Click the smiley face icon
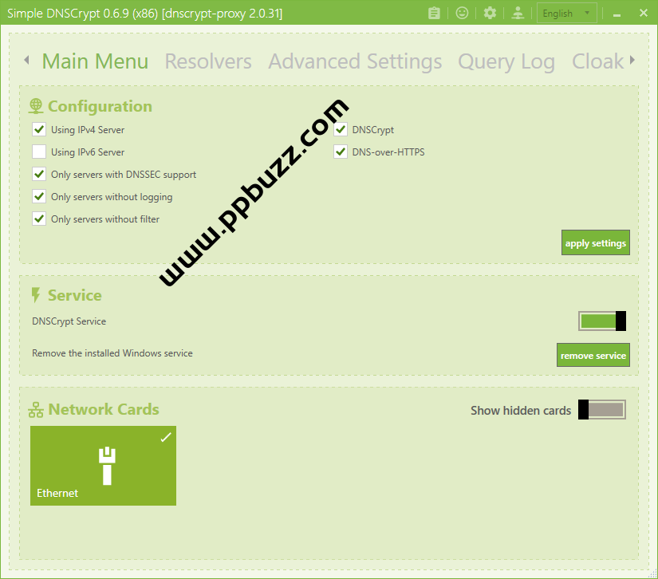 (462, 13)
